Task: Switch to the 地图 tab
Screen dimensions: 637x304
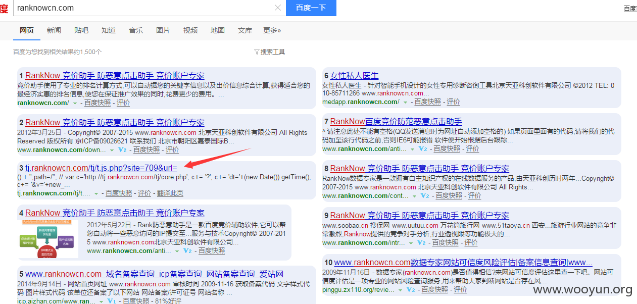Action: 218,30
